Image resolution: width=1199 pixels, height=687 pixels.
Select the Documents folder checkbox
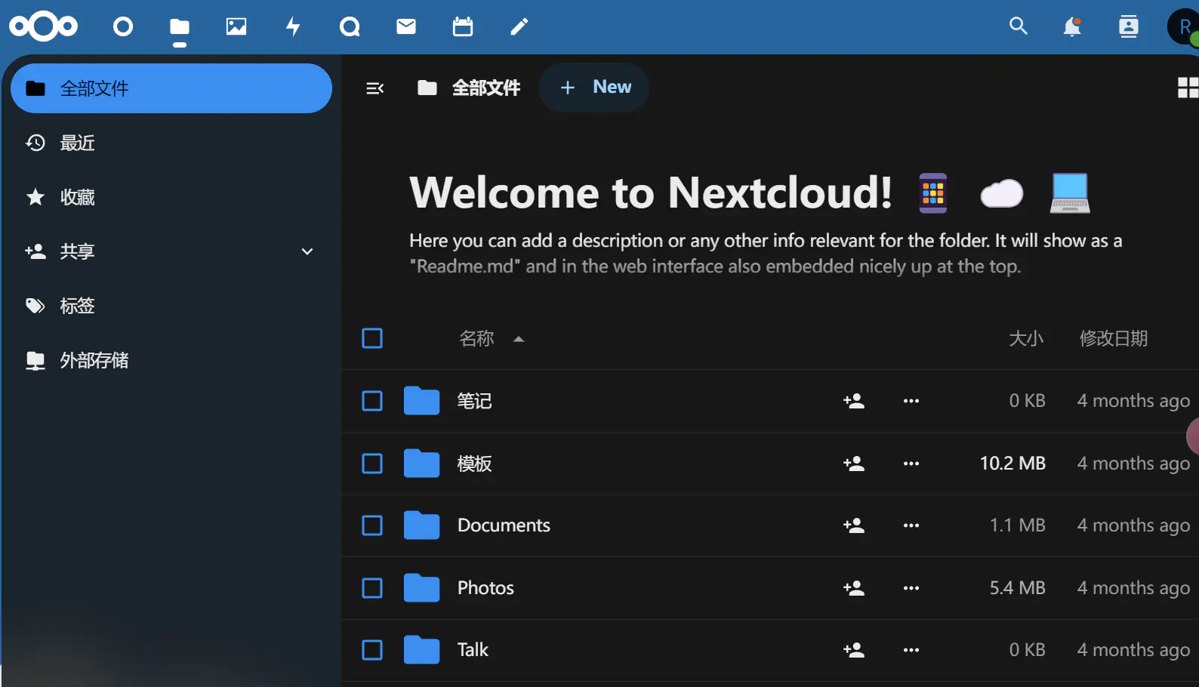click(372, 525)
